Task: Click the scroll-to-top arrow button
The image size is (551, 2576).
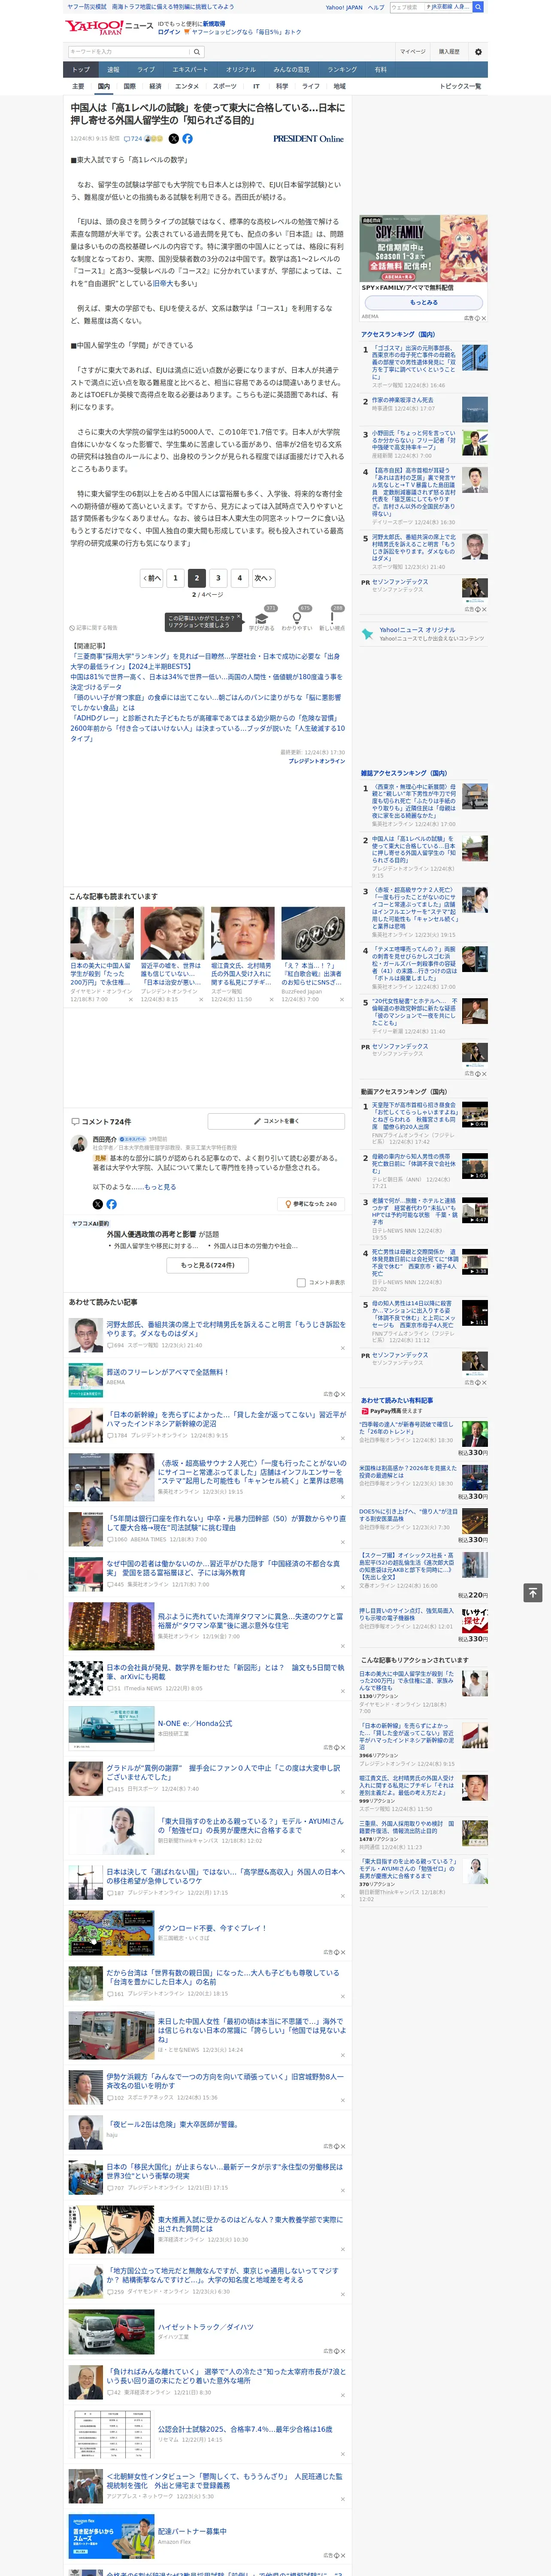Action: click(x=533, y=1592)
